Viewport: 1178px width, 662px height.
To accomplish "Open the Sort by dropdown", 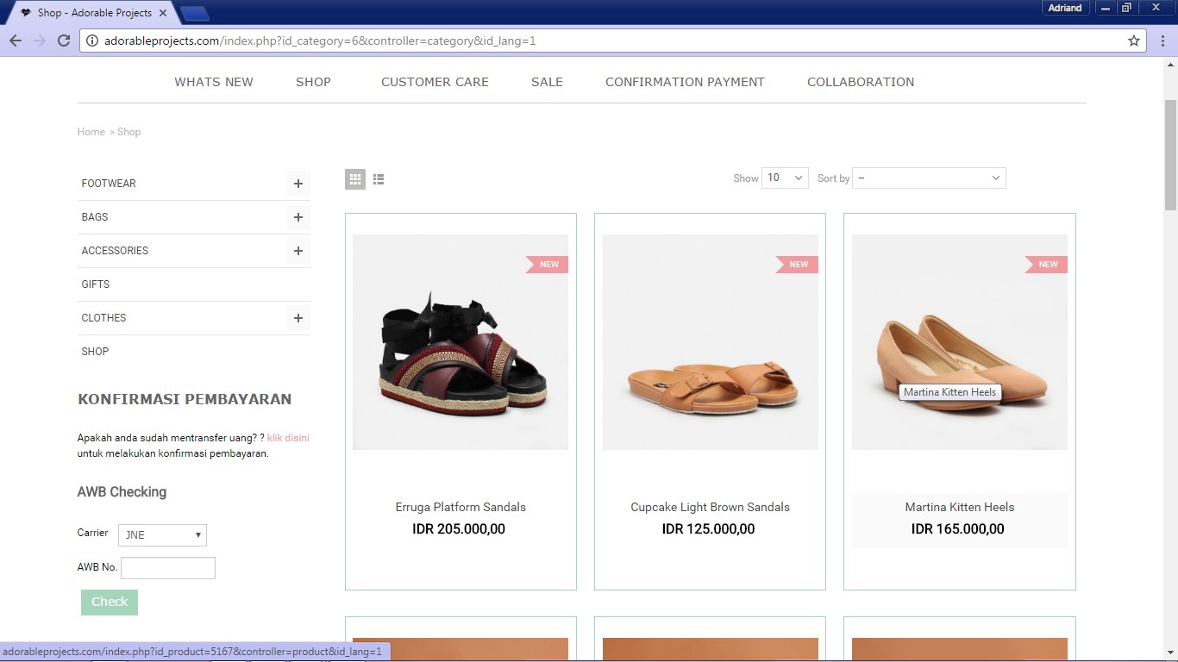I will pos(928,178).
